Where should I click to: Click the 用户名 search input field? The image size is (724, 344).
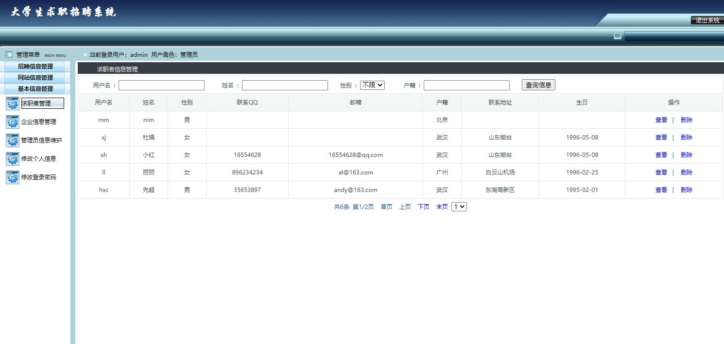tap(161, 86)
